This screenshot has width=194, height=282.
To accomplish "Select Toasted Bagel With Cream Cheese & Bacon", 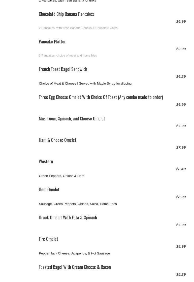I will point(75,267).
